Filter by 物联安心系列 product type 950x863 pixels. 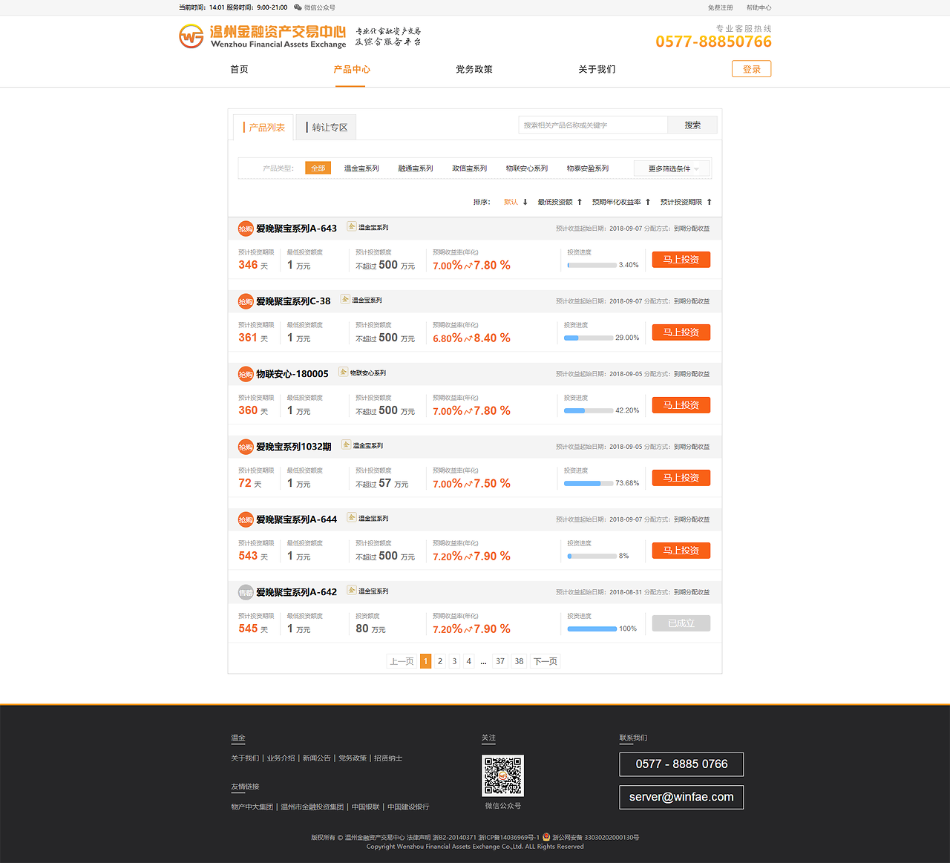(527, 168)
